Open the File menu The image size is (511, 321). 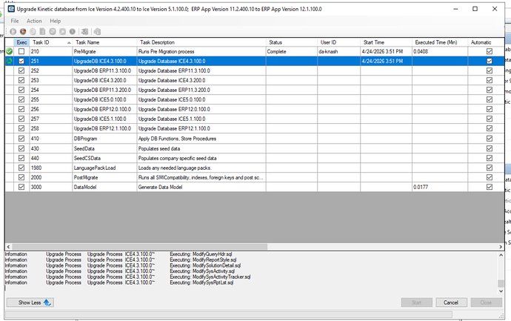15,21
